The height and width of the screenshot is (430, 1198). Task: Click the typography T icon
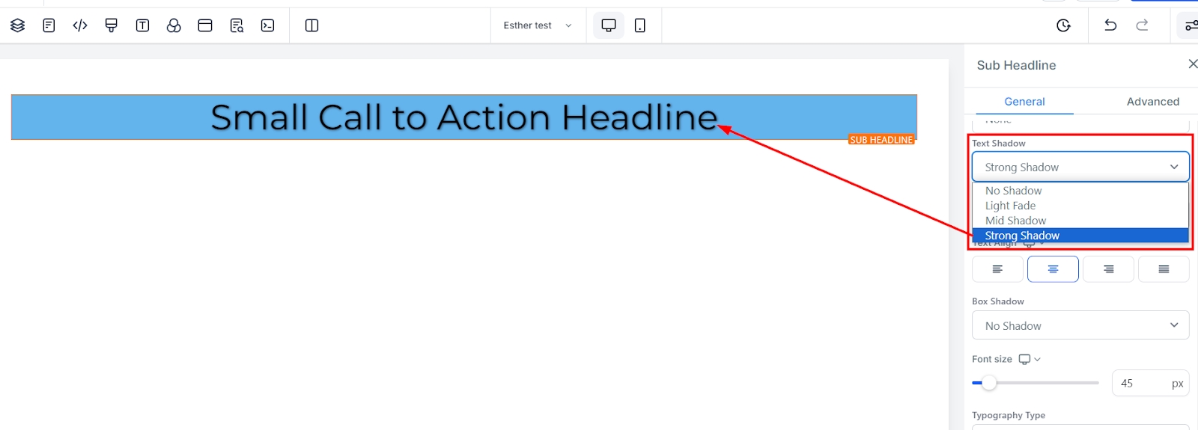(142, 25)
